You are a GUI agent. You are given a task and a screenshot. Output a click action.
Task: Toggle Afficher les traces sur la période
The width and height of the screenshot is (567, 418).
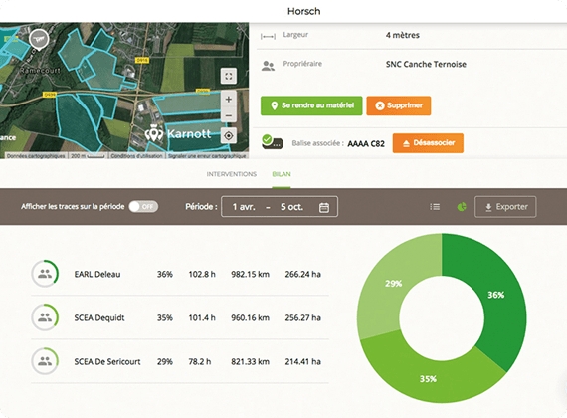[143, 207]
